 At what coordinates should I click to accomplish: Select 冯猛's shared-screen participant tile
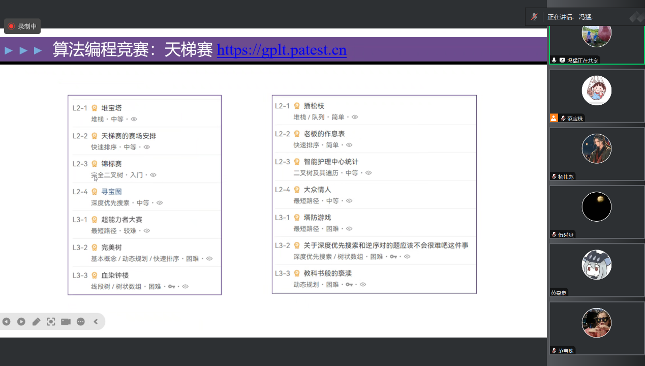point(596,38)
